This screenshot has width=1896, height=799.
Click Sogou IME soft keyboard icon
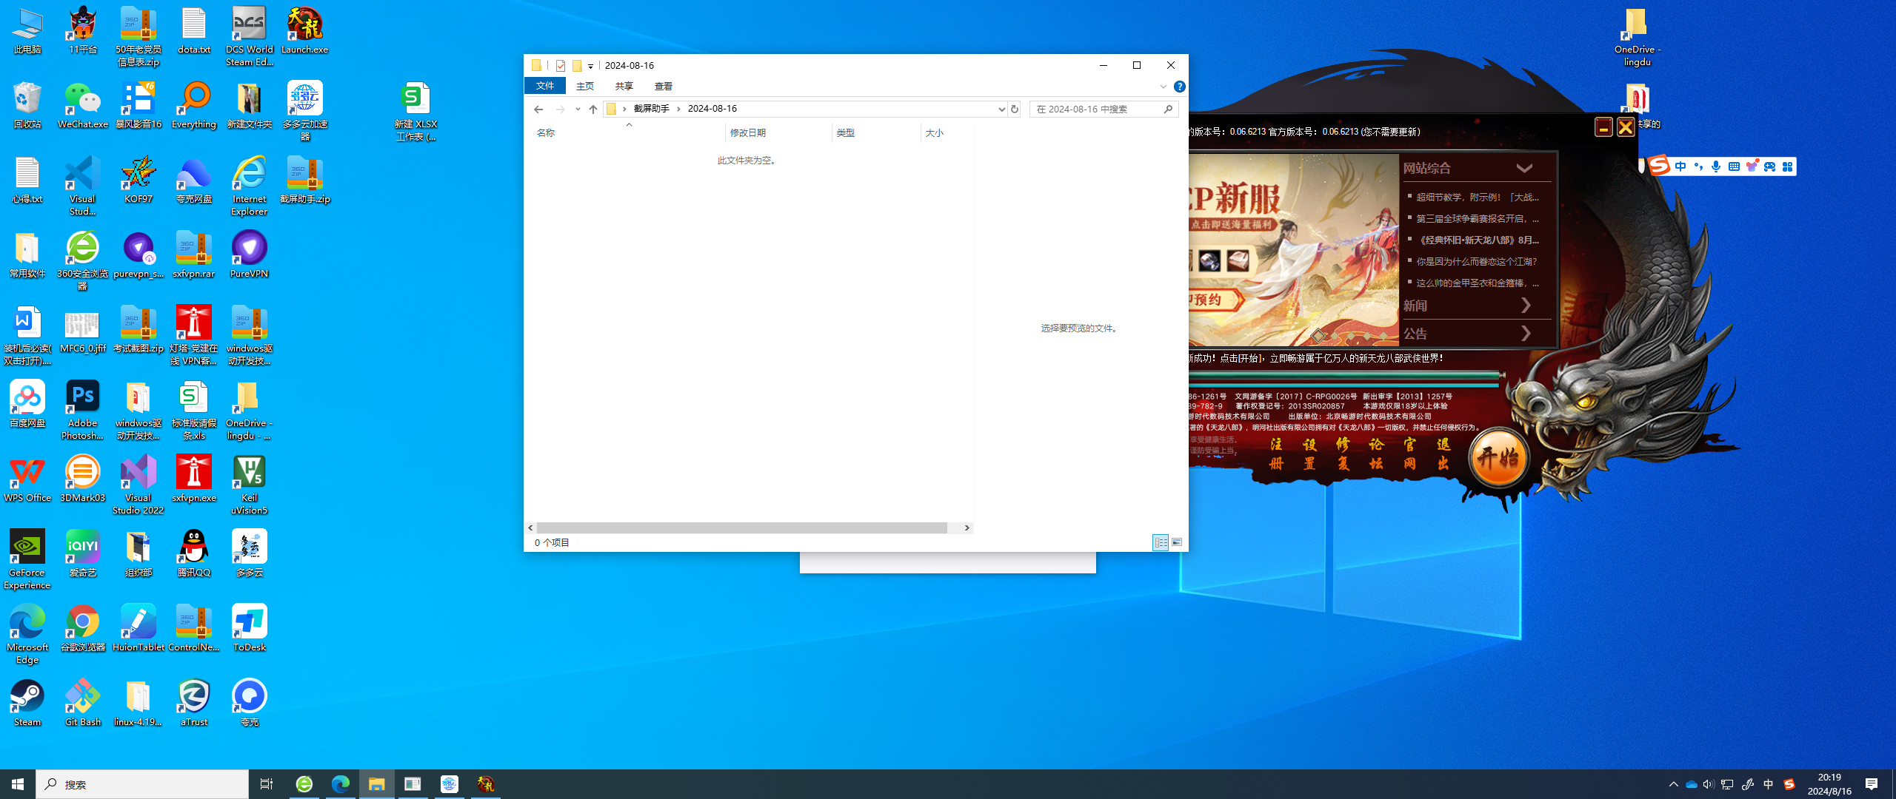[1734, 166]
